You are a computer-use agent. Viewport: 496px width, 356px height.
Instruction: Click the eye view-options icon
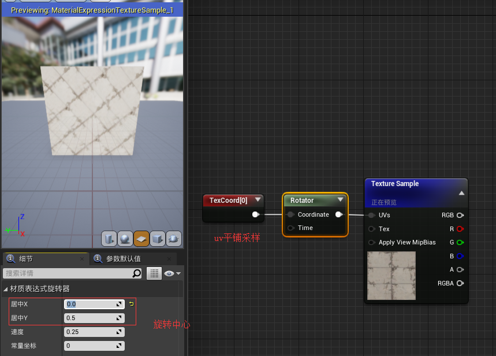coord(169,273)
